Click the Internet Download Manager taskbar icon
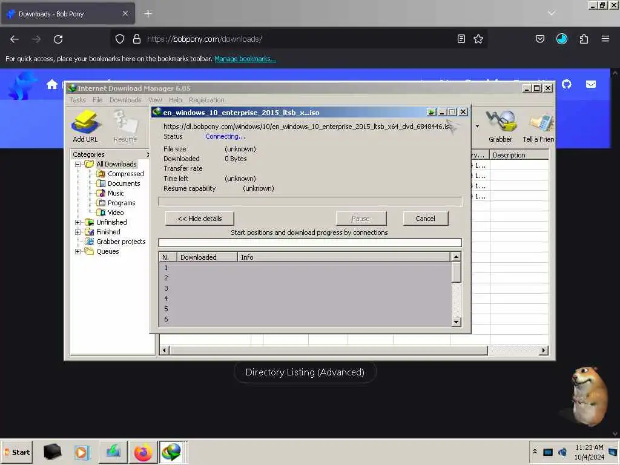 [171, 452]
